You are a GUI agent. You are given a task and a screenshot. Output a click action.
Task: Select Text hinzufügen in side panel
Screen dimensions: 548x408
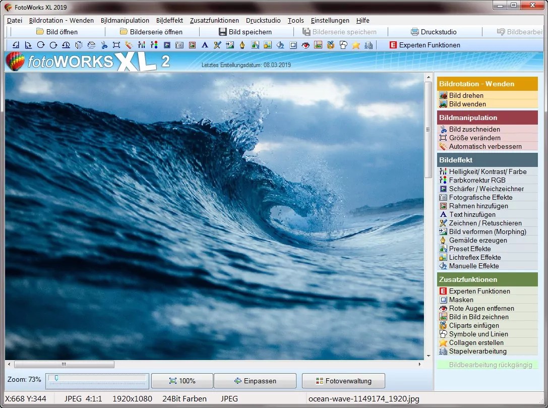click(x=487, y=214)
